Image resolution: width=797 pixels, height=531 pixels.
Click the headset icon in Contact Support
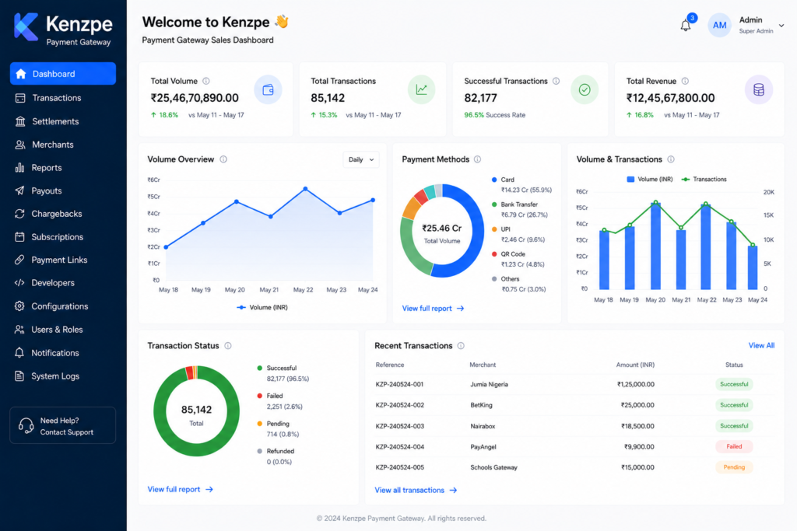coord(26,425)
